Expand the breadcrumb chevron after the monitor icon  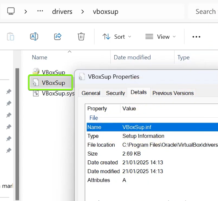(25, 12)
